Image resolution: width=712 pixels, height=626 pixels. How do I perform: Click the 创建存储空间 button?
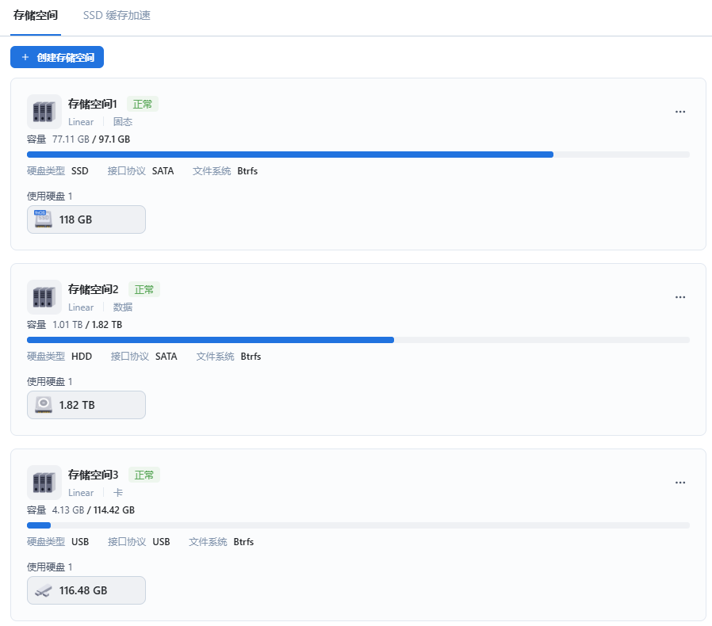pos(57,57)
